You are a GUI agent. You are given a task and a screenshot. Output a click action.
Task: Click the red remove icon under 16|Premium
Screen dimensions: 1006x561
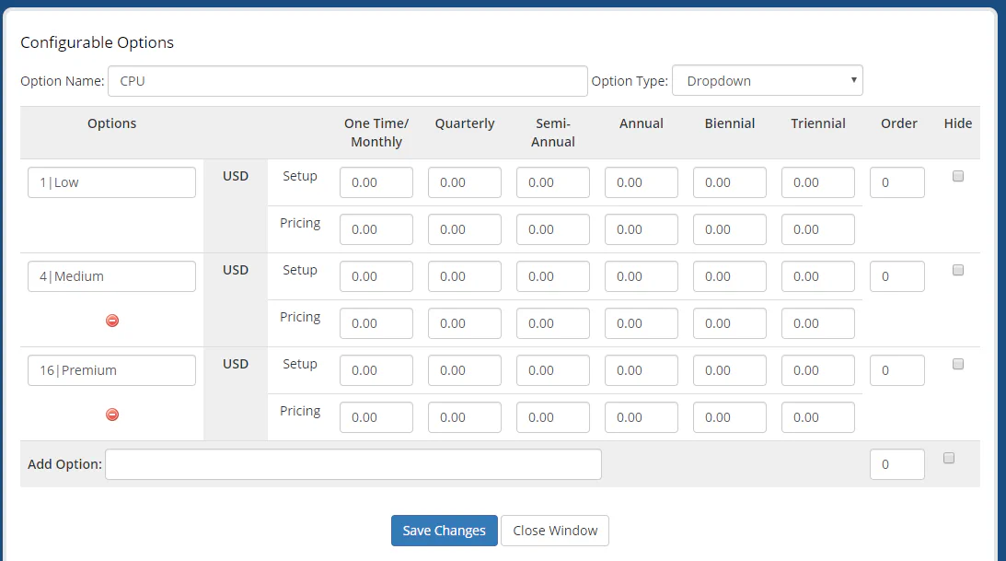pyautogui.click(x=112, y=415)
